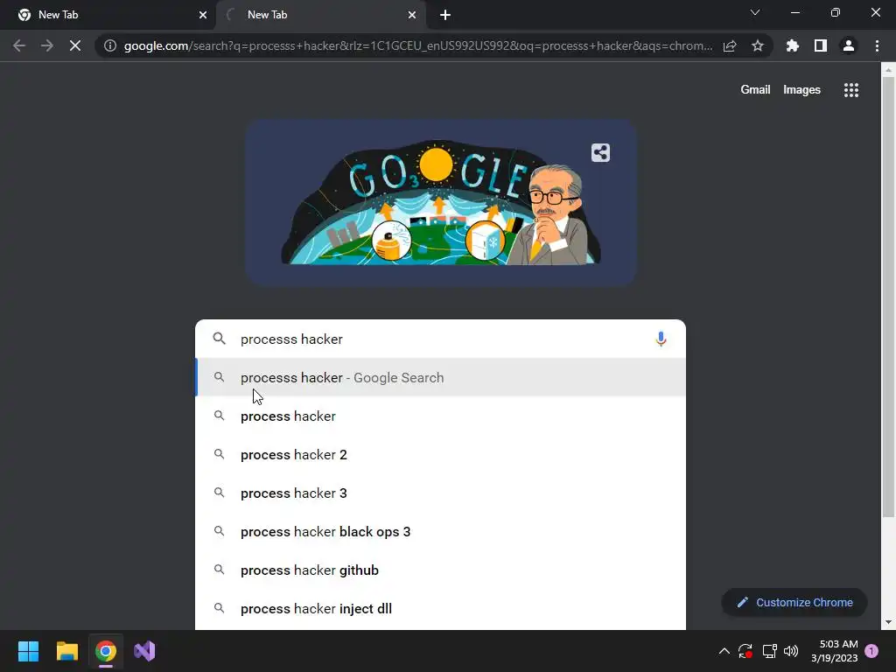Select the 'process hacker 2' suggestion
The height and width of the screenshot is (672, 896).
pyautogui.click(x=441, y=454)
